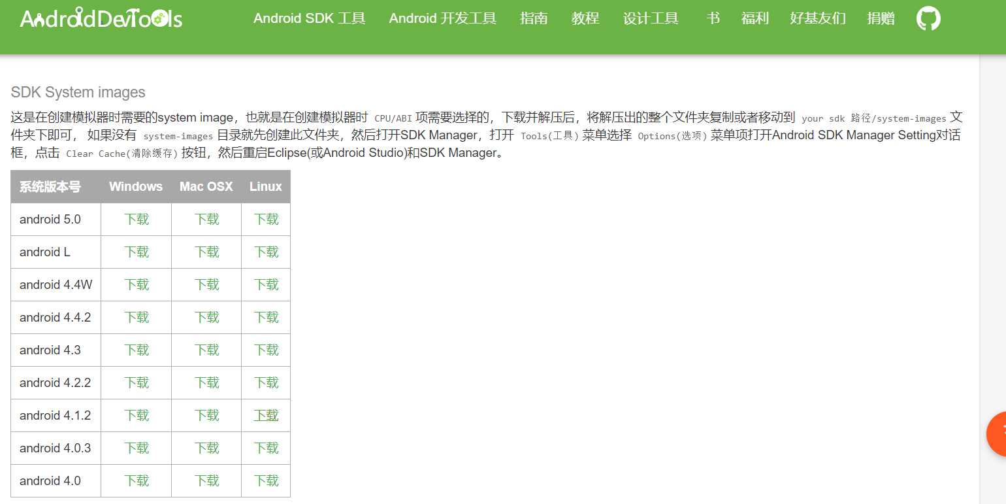This screenshot has height=504, width=1006.
Task: Click the AndroidDevTools logo
Action: [101, 18]
